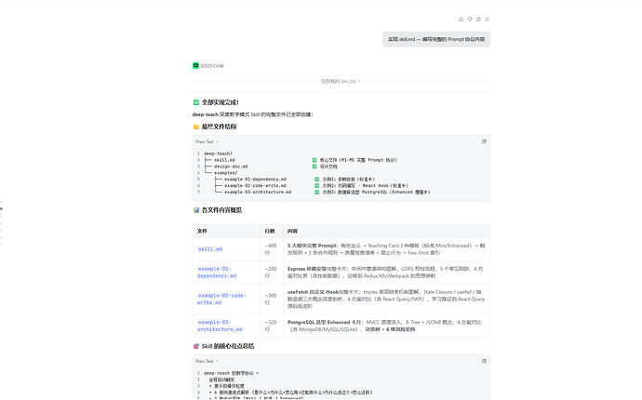642x400 pixels.
Task: Click the SOLO Code green logo icon
Action: click(x=195, y=65)
